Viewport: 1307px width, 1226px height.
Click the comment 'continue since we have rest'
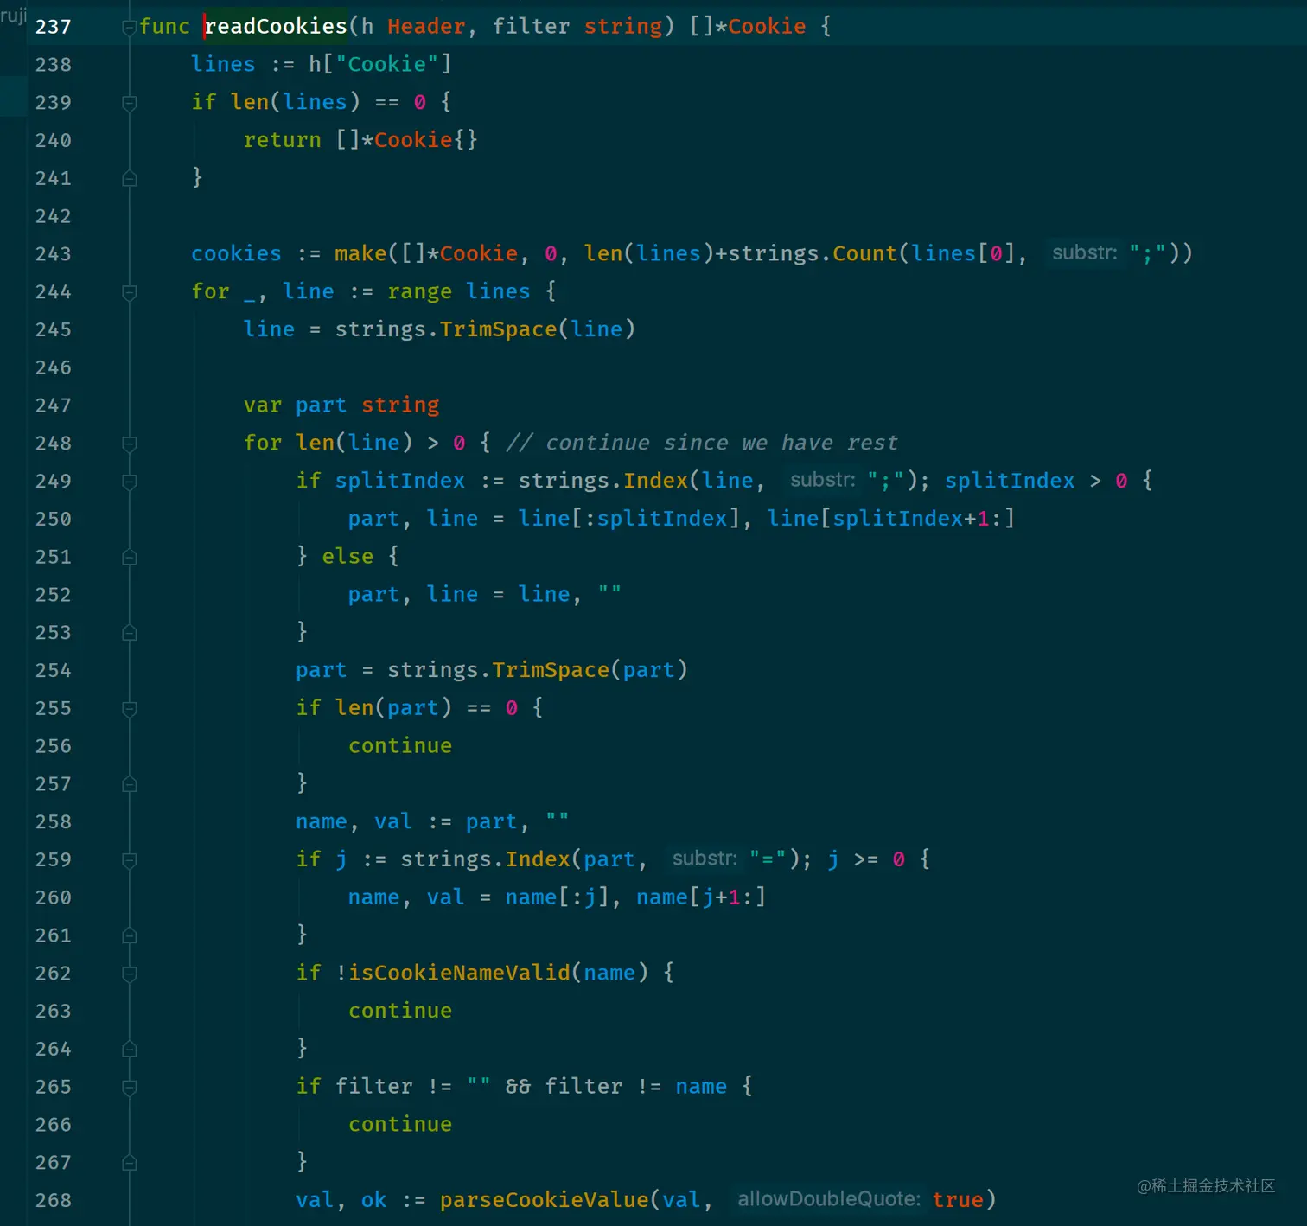pyautogui.click(x=702, y=444)
